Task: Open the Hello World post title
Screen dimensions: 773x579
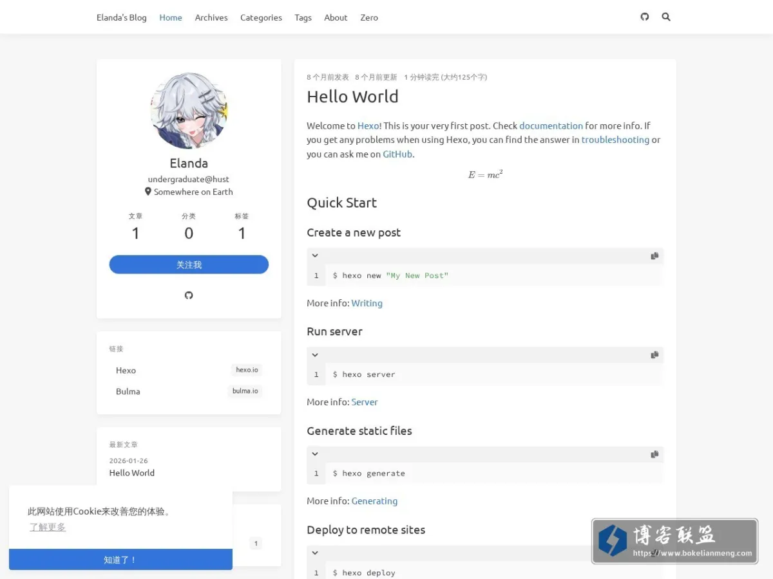Action: tap(352, 96)
